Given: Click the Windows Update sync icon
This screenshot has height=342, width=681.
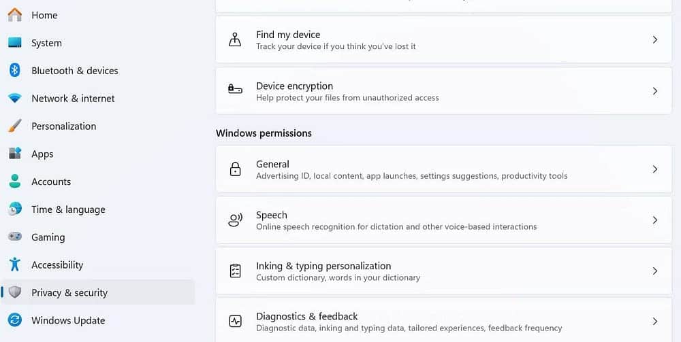Looking at the screenshot, I should [x=14, y=320].
